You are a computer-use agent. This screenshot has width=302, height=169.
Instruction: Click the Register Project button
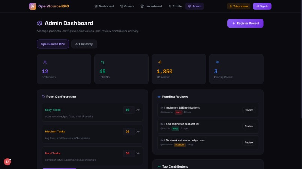(x=245, y=23)
